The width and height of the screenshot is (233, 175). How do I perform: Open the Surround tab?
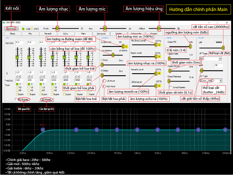[101, 34]
